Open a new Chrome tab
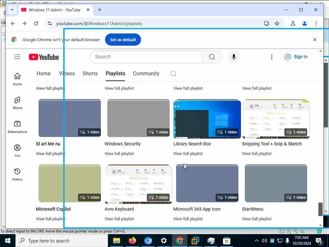329x247 pixels. coord(100,10)
